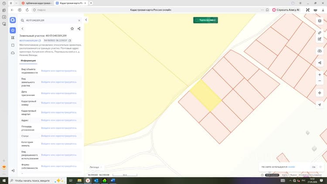Click the highlighted yellow parcel on map
The image size is (327, 184).
(x=206, y=95)
